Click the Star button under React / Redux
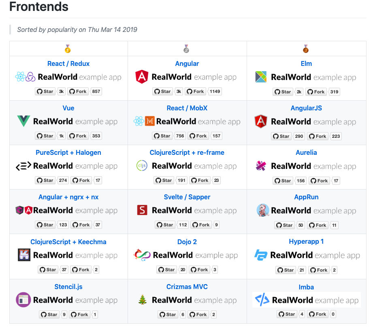 [x=45, y=91]
